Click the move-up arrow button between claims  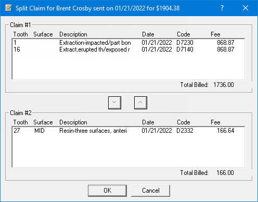click(140, 103)
